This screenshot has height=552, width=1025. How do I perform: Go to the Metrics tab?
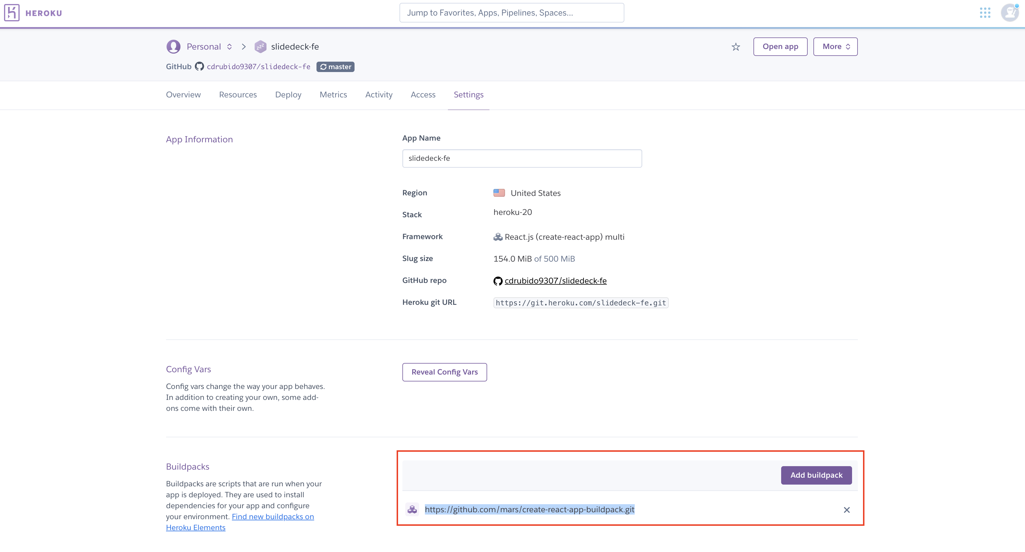point(333,95)
